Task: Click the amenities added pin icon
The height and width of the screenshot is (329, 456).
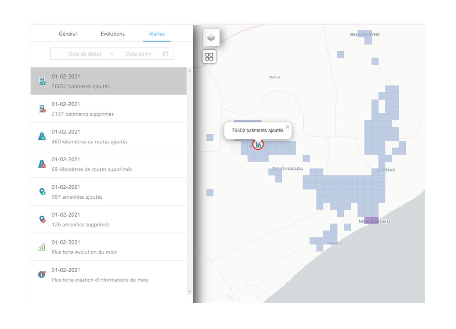Action: [42, 192]
